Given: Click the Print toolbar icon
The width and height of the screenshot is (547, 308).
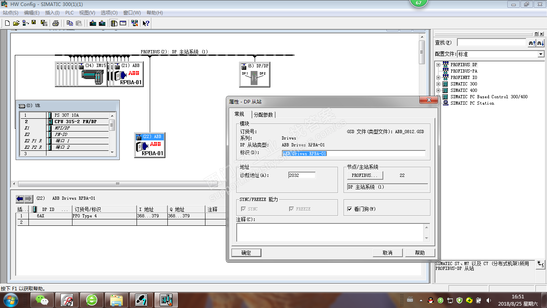Looking at the screenshot, I should [x=56, y=23].
